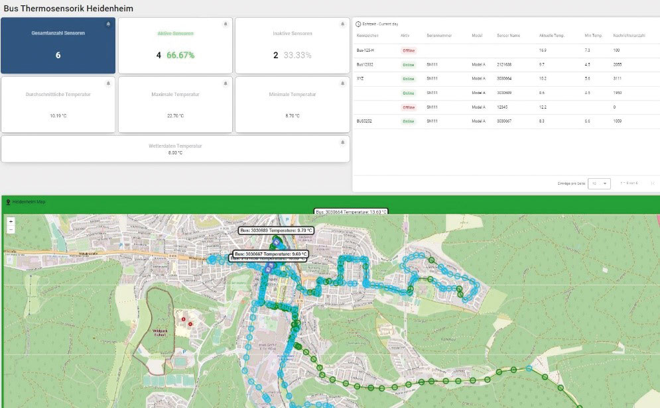This screenshot has height=408, width=660.
Task: Click Online status badge for BUS3232
Action: pyautogui.click(x=408, y=121)
